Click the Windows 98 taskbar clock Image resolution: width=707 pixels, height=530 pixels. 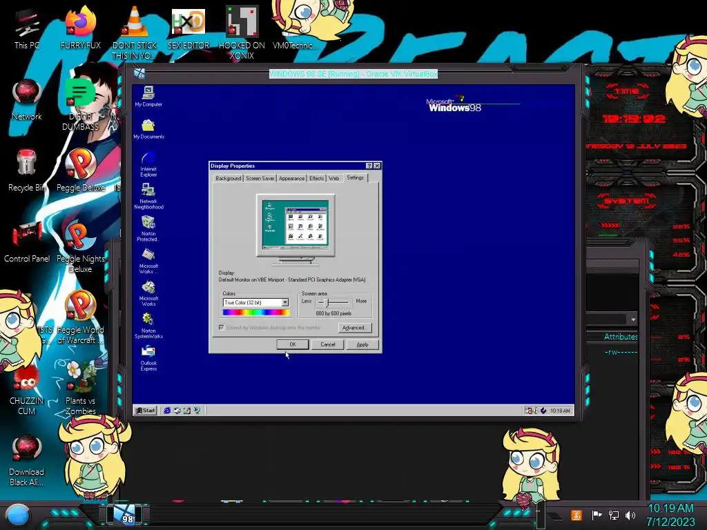click(559, 411)
